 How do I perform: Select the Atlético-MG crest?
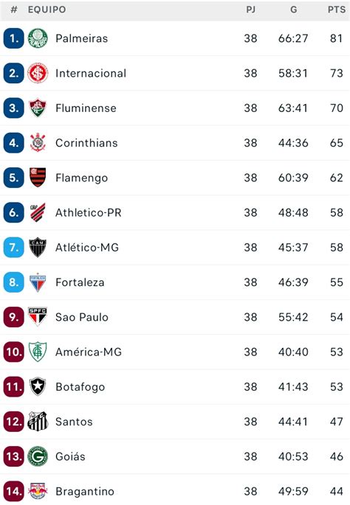(x=38, y=248)
